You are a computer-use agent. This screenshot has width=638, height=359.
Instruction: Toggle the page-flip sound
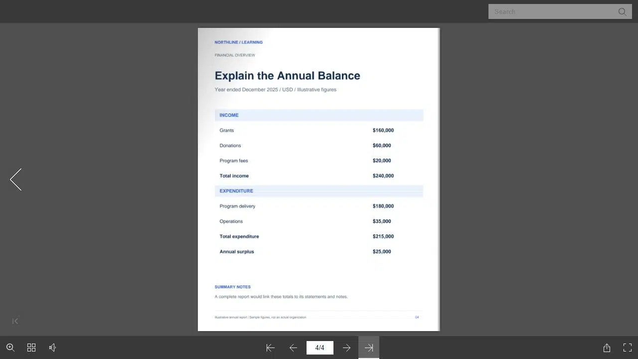[52, 348]
